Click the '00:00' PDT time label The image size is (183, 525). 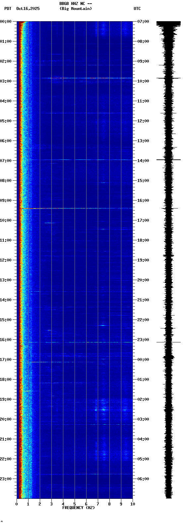coord(6,22)
